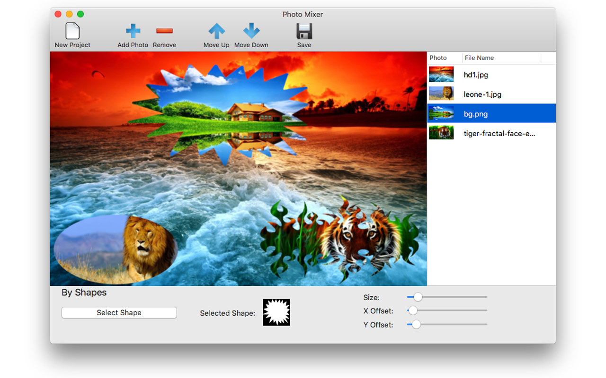Click the floppy disk Save icon
The width and height of the screenshot is (606, 378).
click(304, 31)
